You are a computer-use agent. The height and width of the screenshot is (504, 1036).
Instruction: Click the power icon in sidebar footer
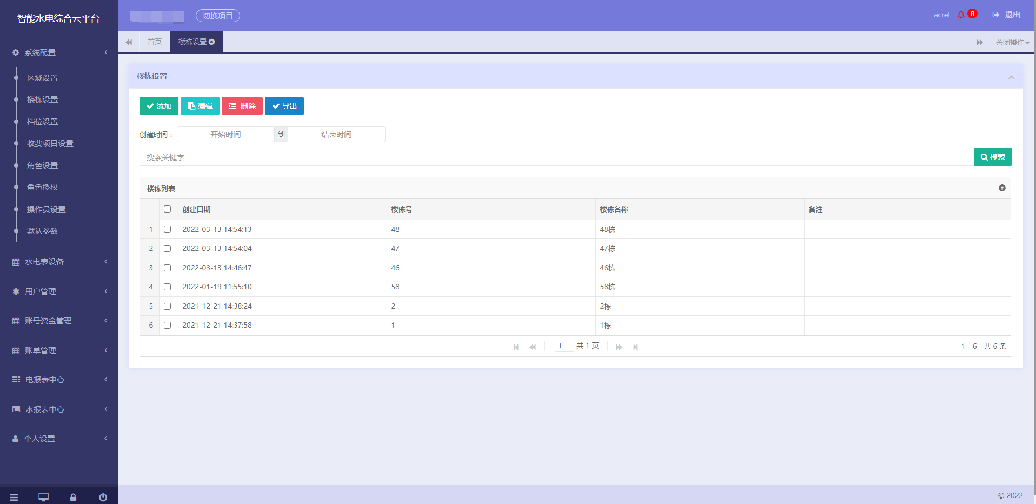click(x=103, y=498)
